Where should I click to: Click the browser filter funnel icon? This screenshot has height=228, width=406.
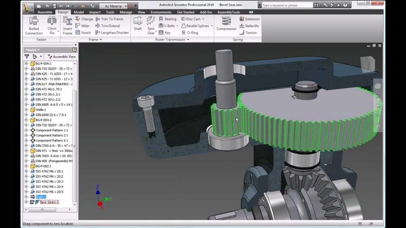pyautogui.click(x=27, y=57)
